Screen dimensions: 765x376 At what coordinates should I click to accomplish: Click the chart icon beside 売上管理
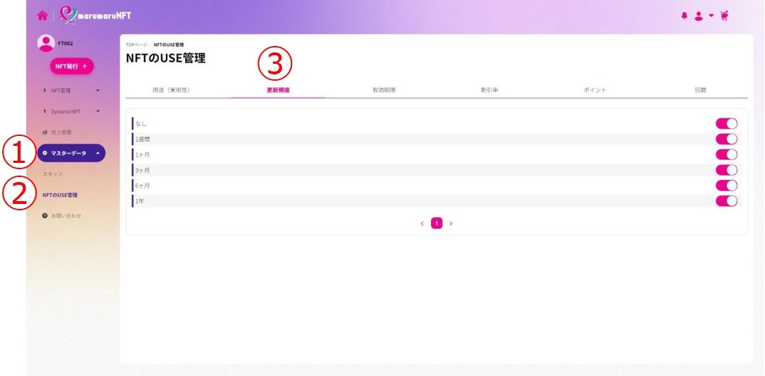click(45, 132)
